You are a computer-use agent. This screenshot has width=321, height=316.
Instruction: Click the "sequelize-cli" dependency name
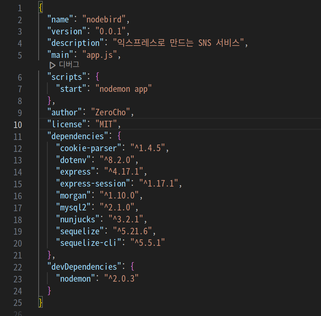pyautogui.click(x=89, y=243)
